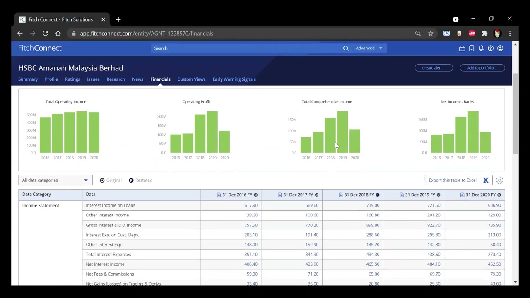Open Chrome three-dot menu
Image resolution: width=530 pixels, height=298 pixels.
510,33
